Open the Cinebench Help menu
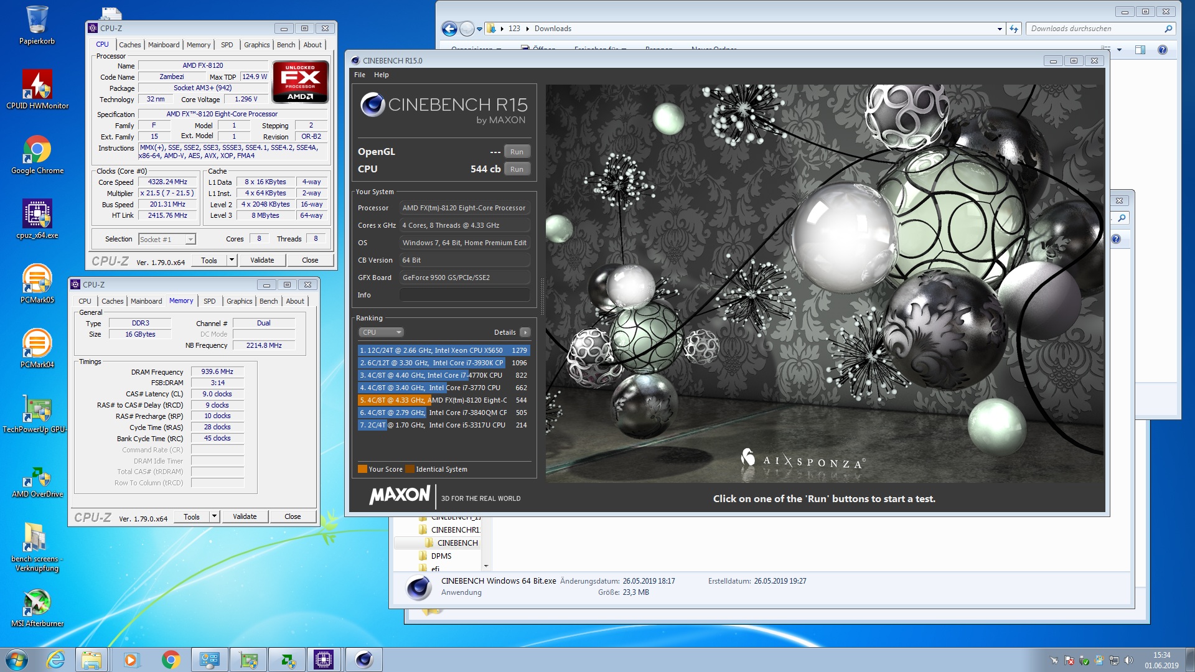 pyautogui.click(x=382, y=75)
